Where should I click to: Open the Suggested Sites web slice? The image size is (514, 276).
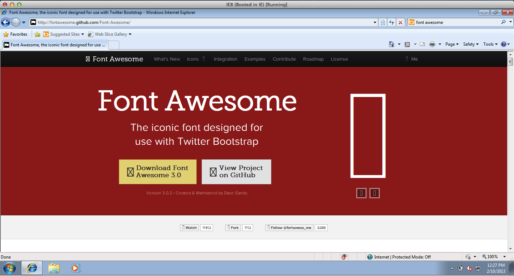[x=64, y=34]
